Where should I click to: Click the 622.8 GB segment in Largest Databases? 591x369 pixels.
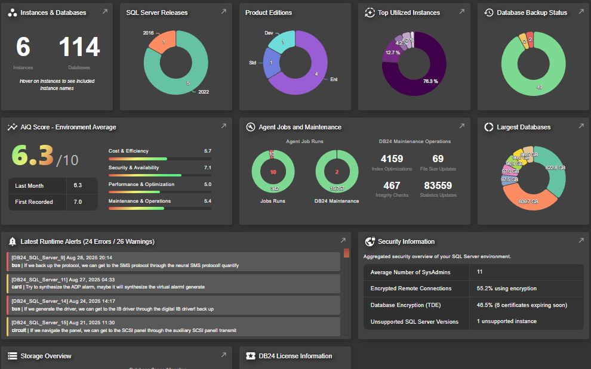[555, 168]
